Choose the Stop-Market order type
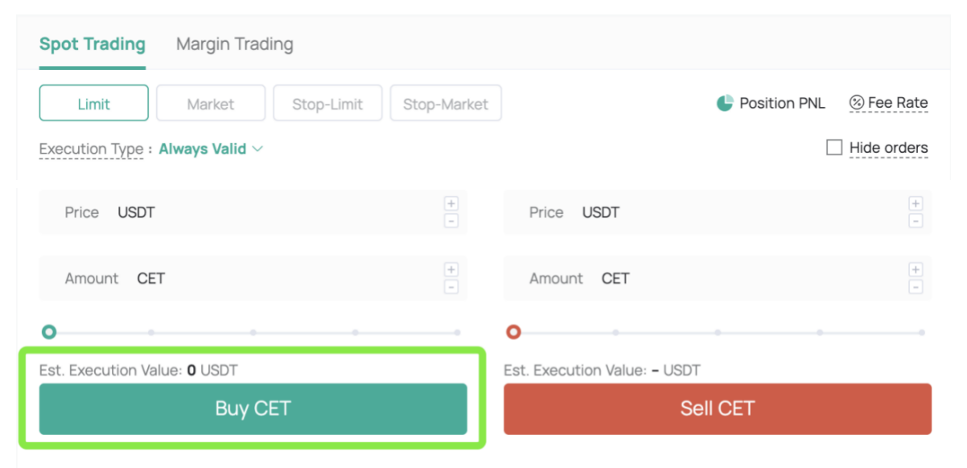 (x=446, y=104)
